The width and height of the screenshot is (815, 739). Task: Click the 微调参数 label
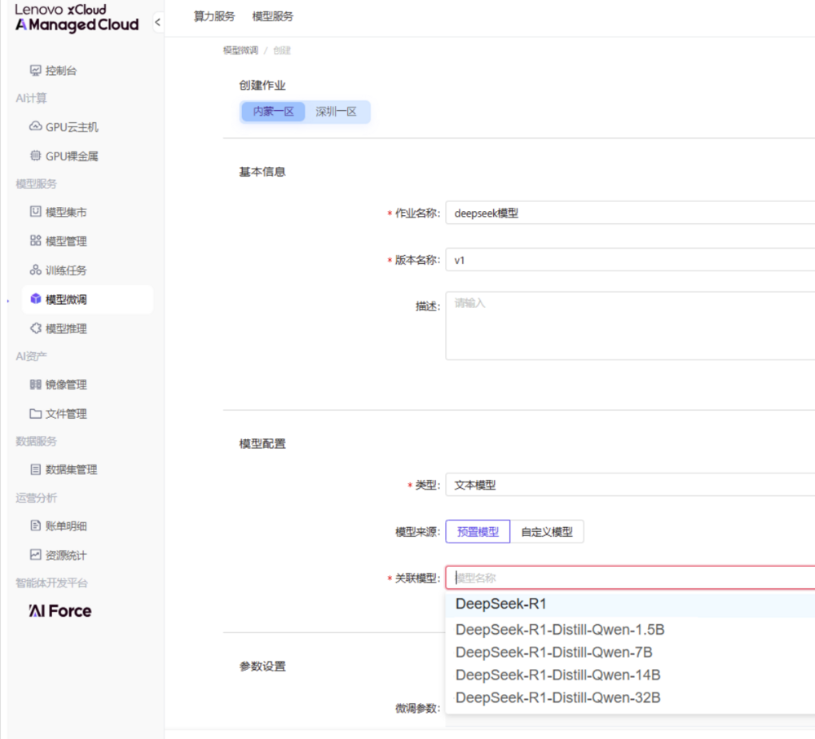pyautogui.click(x=417, y=708)
